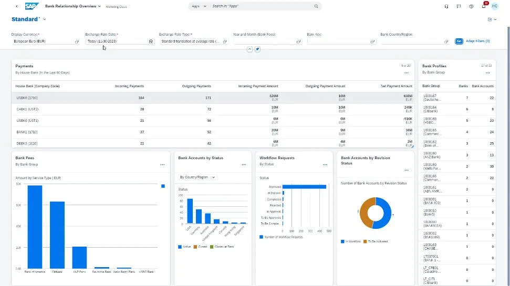The image size is (510, 286).
Task: Open the Exchange Rate Date calendar picker
Action: pos(151,41)
